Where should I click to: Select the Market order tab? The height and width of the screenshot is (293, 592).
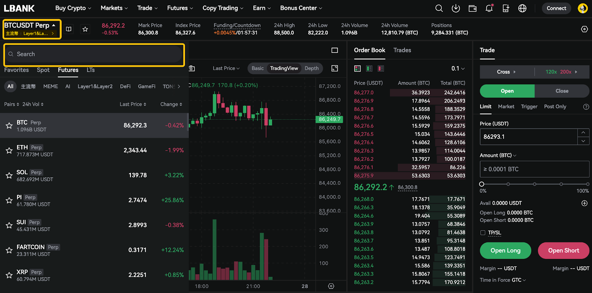click(506, 107)
